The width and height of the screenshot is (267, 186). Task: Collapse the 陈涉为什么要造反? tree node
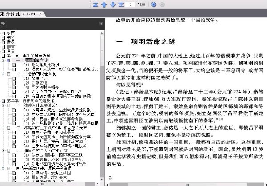3,105
